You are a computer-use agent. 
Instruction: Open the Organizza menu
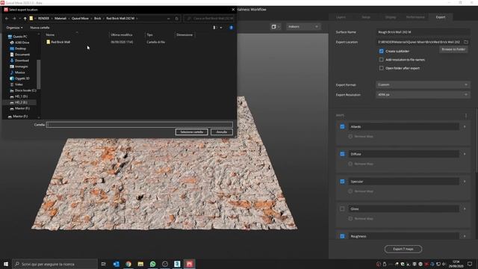click(x=14, y=28)
